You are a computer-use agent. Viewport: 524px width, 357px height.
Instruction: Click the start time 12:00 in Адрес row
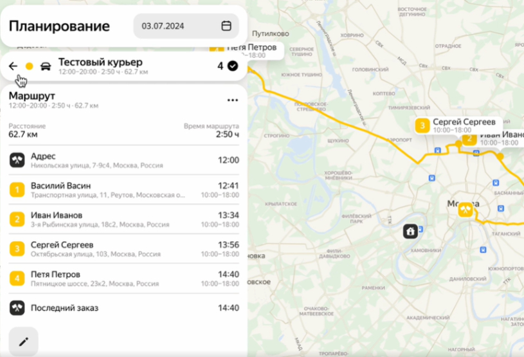coord(228,160)
